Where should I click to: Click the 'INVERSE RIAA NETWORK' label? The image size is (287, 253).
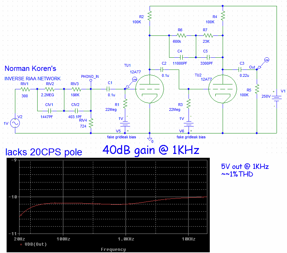pyautogui.click(x=32, y=79)
